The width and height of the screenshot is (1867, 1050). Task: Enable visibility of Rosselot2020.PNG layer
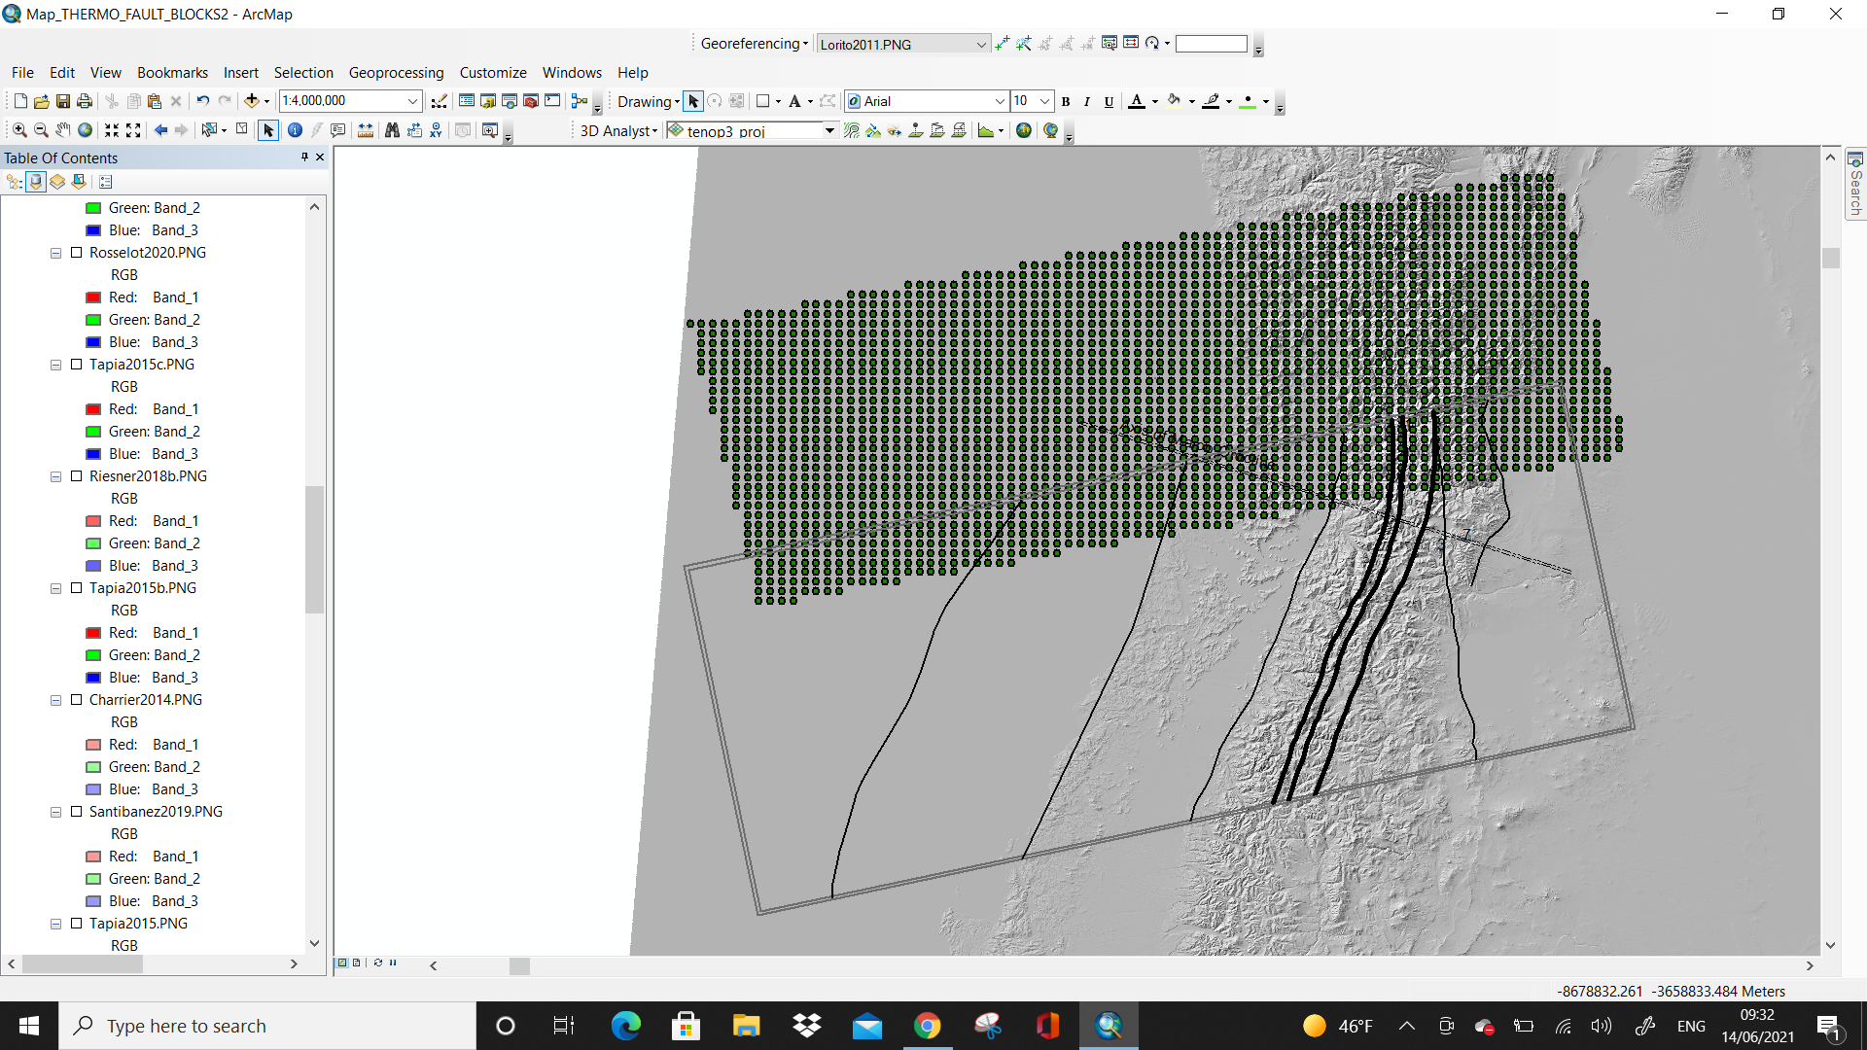tap(78, 253)
